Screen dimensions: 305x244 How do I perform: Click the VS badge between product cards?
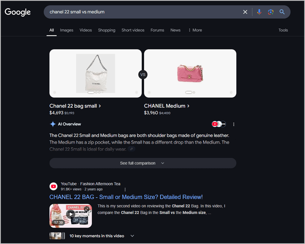point(143,75)
